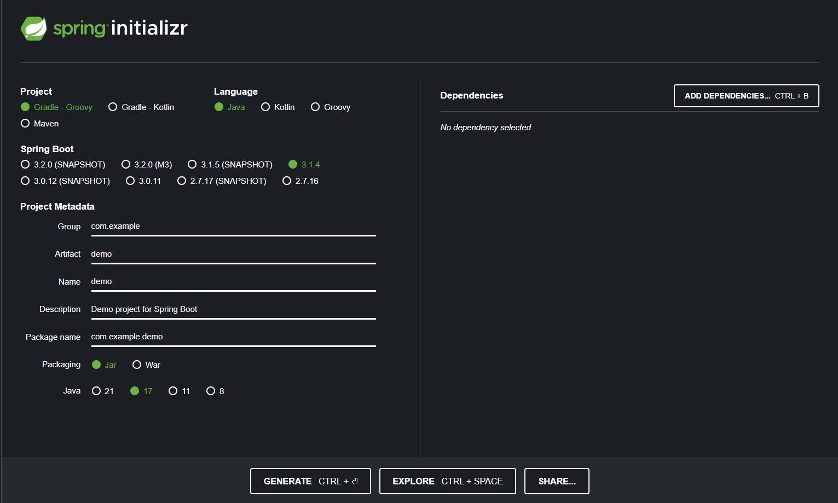Screen dimensions: 838x503
Task: Select Java version 17
Action: 141,391
